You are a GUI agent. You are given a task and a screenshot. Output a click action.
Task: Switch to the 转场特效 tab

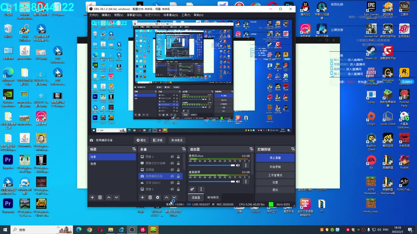pyautogui.click(x=213, y=197)
